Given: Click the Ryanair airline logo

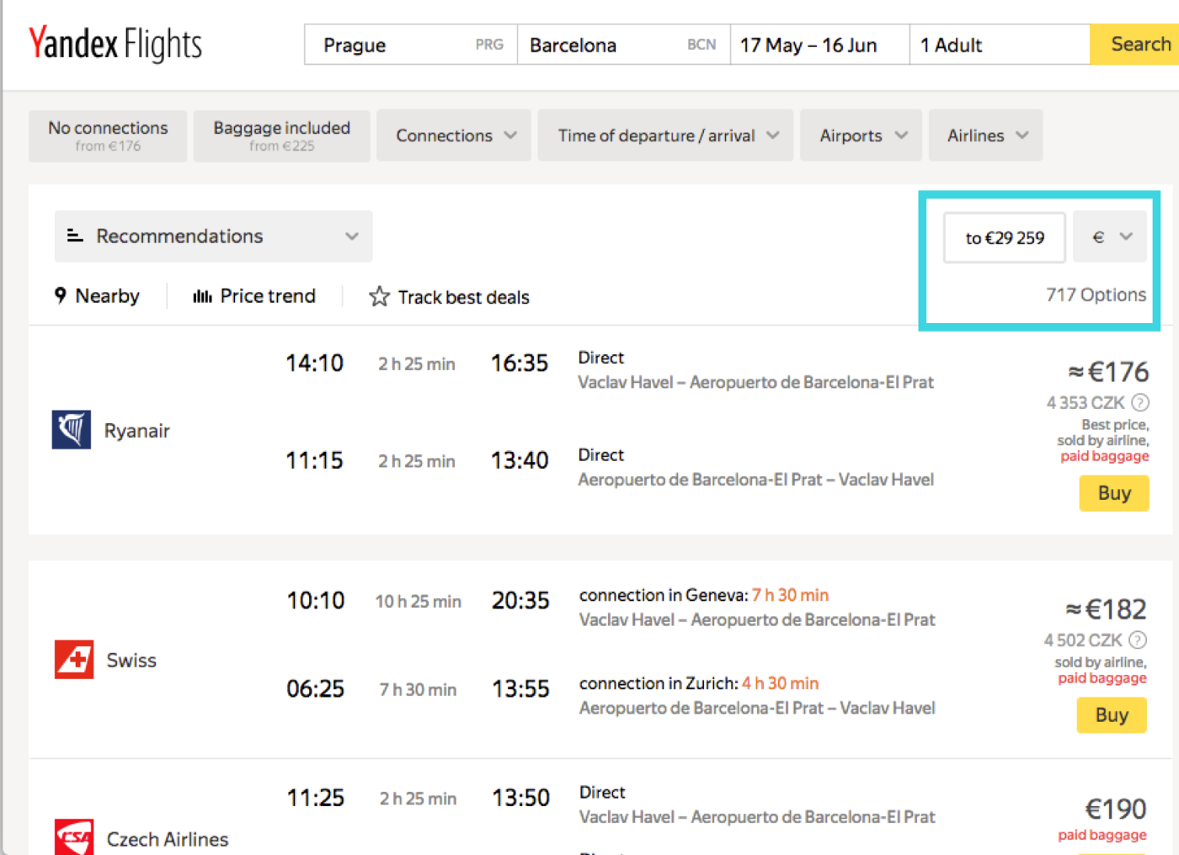Looking at the screenshot, I should 72,429.
